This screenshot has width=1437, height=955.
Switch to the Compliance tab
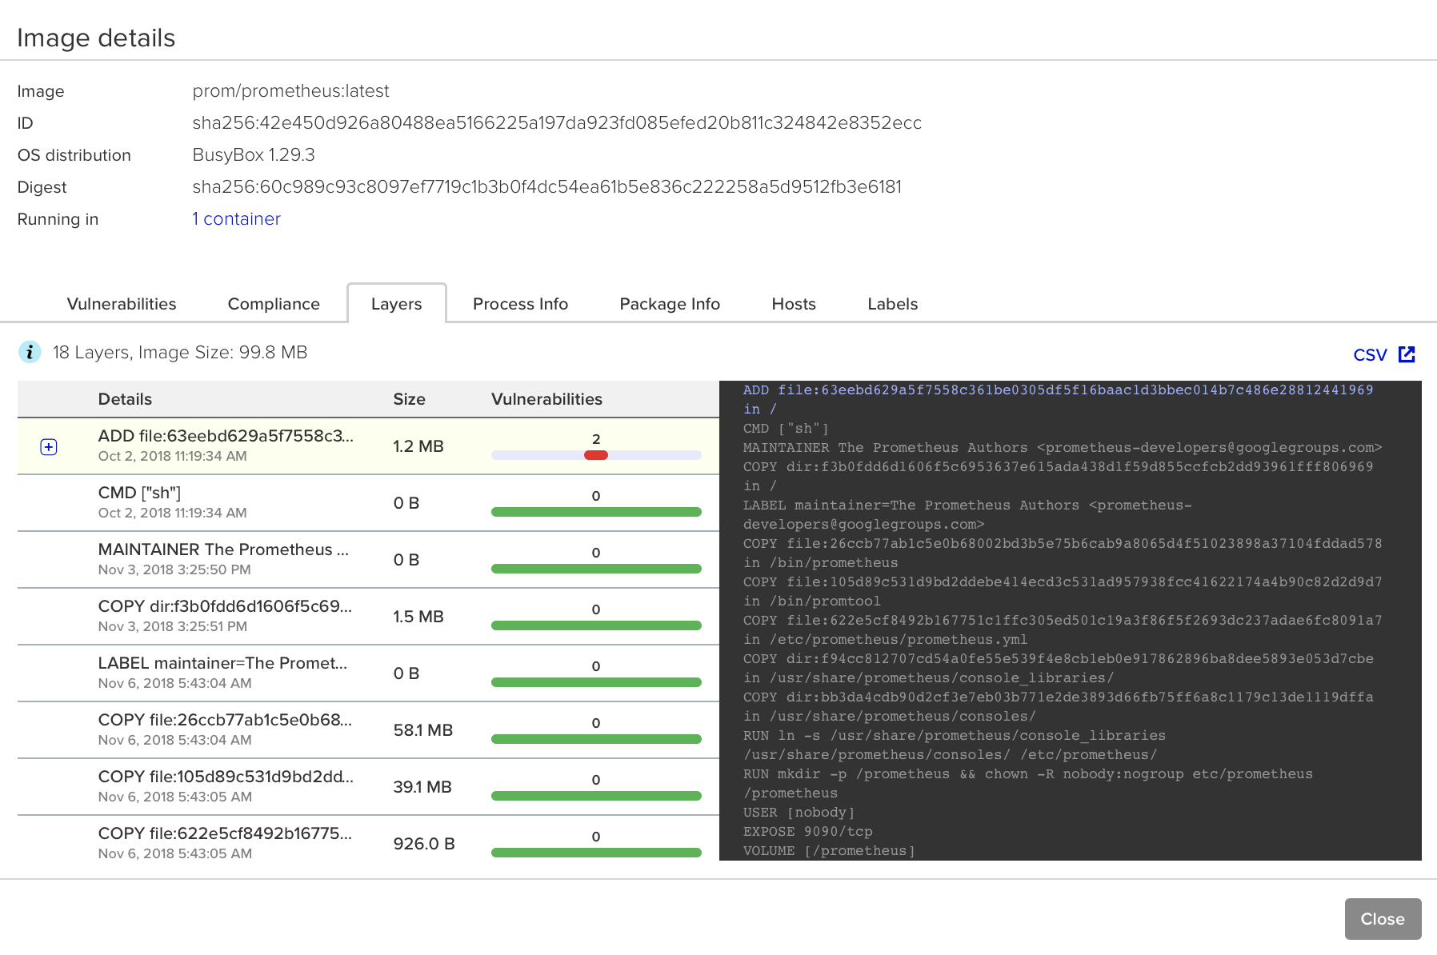(x=274, y=304)
